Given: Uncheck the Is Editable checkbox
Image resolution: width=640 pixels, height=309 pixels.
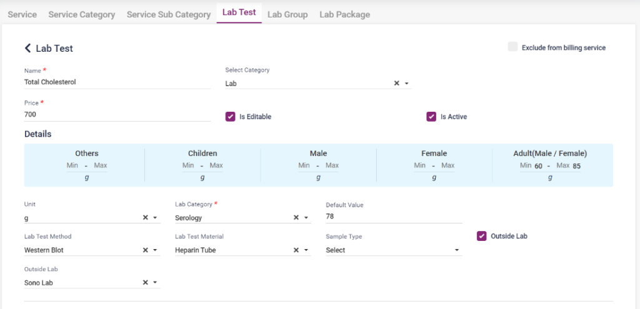Looking at the screenshot, I should point(230,117).
